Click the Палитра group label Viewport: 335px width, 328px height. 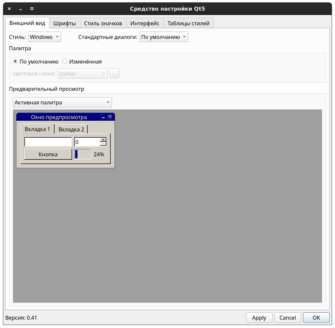point(20,48)
